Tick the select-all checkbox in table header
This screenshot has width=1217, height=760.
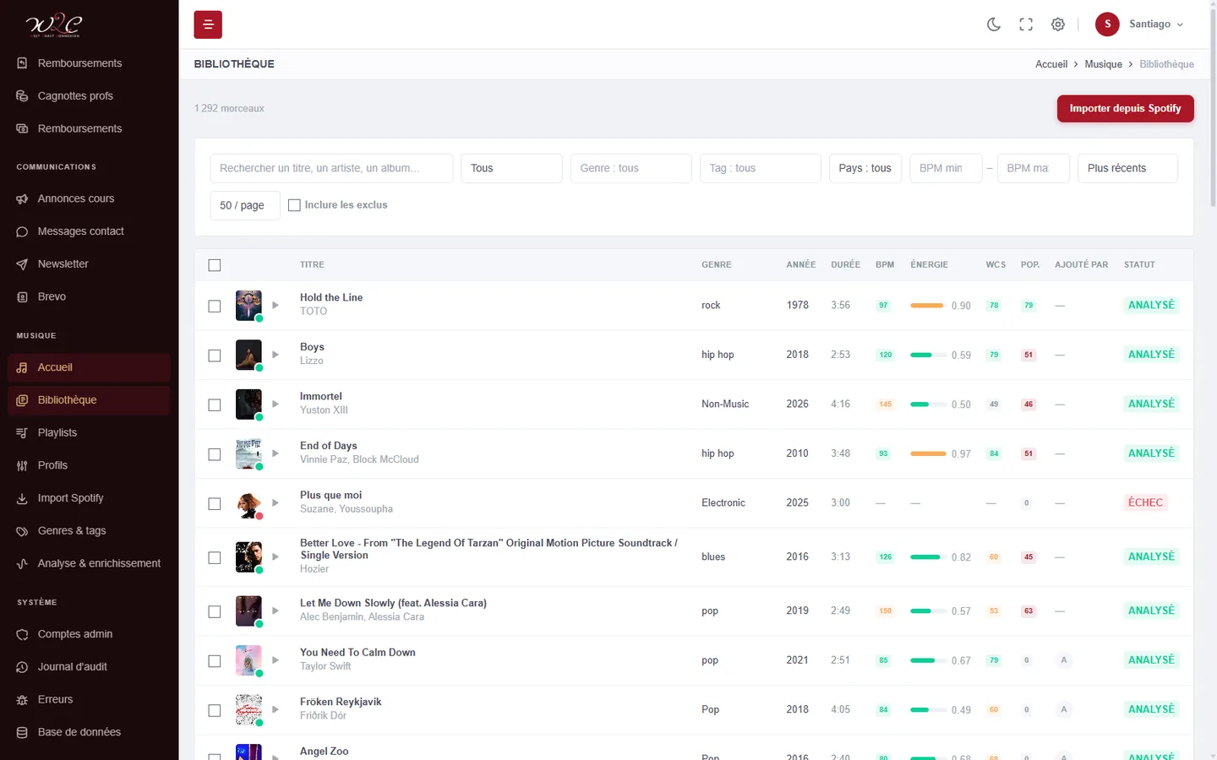(215, 265)
